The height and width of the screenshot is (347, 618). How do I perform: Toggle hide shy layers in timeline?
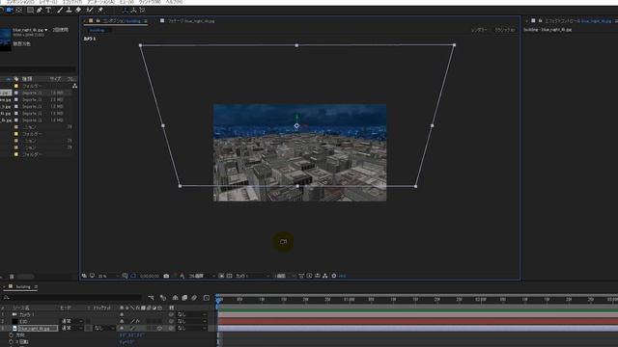(176, 298)
